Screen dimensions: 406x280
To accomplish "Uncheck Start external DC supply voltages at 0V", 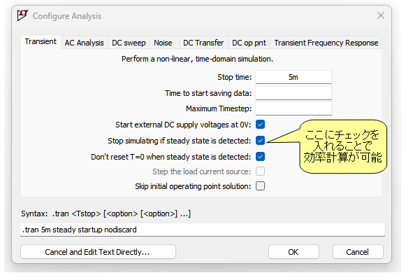I will click(260, 125).
